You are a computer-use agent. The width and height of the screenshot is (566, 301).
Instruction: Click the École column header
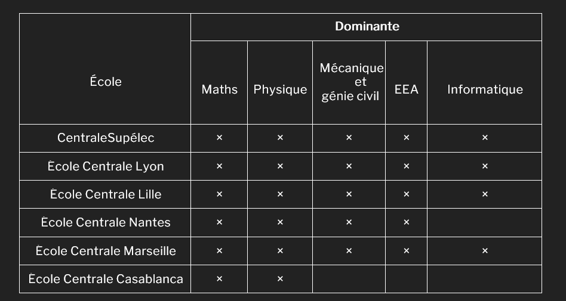[x=106, y=82]
